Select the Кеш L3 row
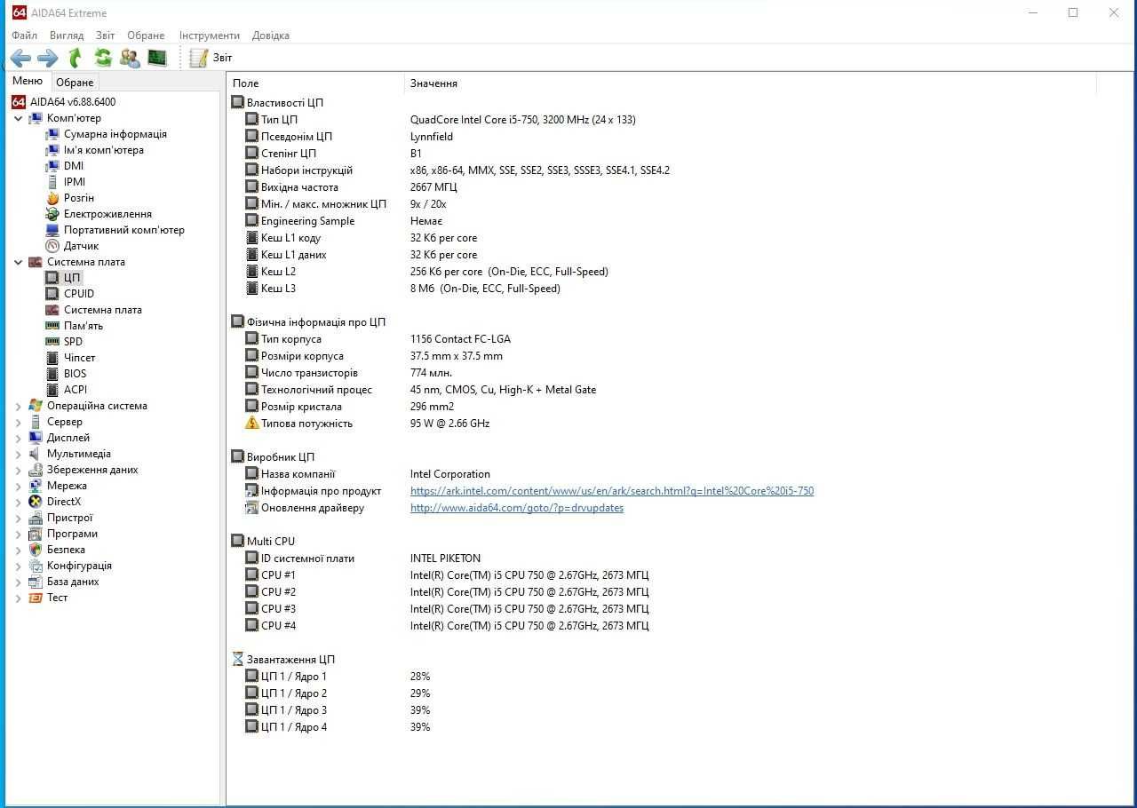This screenshot has height=808, width=1137. coord(662,289)
